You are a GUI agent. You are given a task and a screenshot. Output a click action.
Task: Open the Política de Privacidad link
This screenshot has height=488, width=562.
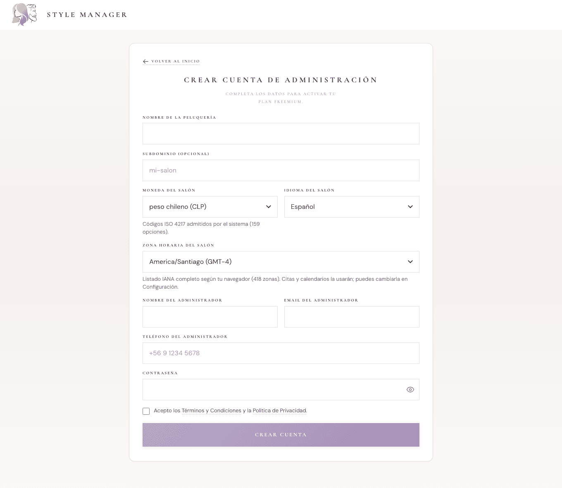279,411
